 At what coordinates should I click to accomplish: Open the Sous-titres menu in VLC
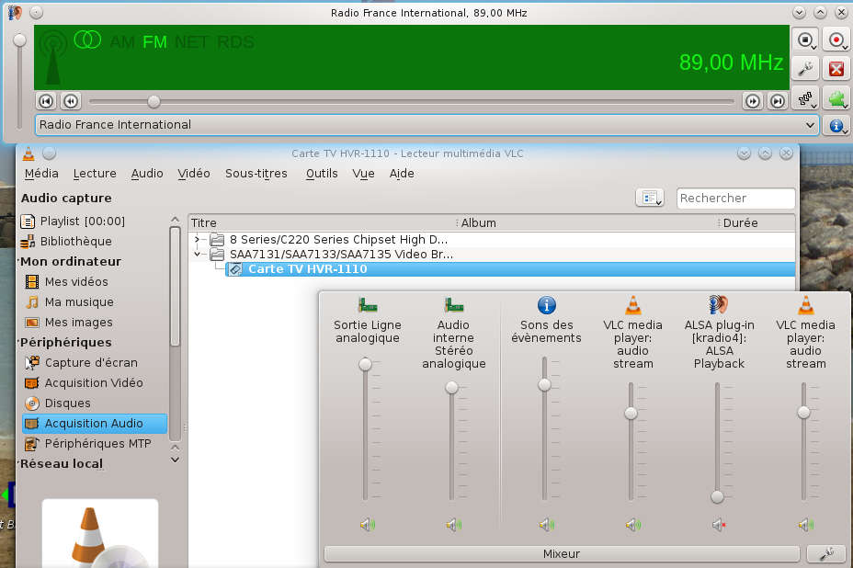point(256,174)
